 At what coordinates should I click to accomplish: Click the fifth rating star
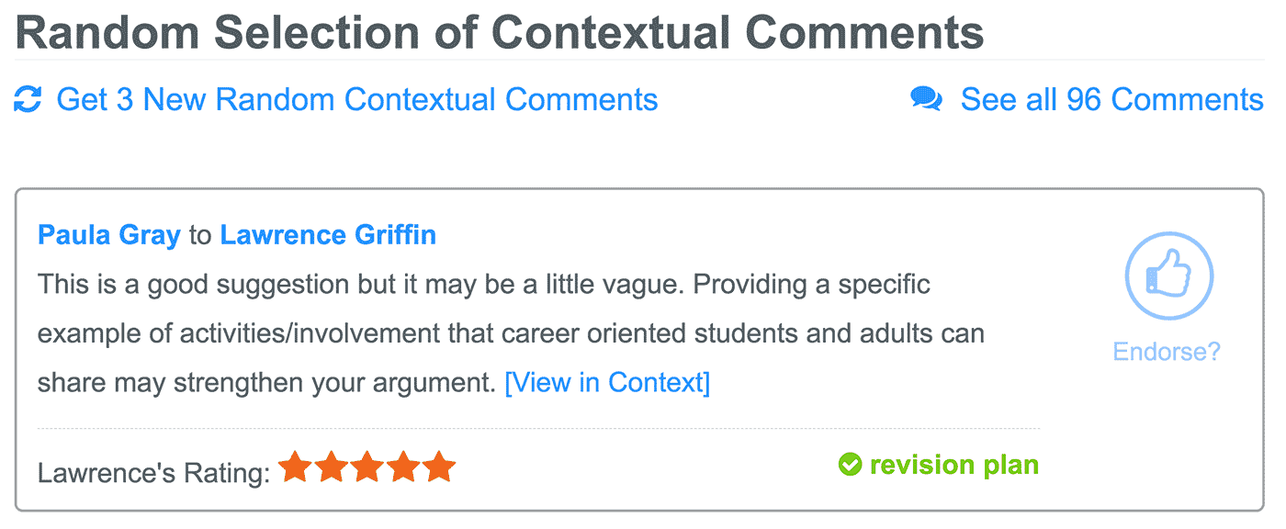pos(439,467)
